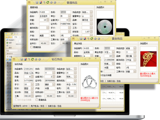
Task: Open the 饰品类型 dropdown in 普通饰品 window
Action: pyautogui.click(x=91, y=12)
